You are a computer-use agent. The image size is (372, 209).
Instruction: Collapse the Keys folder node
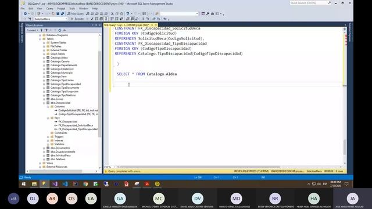click(x=48, y=118)
